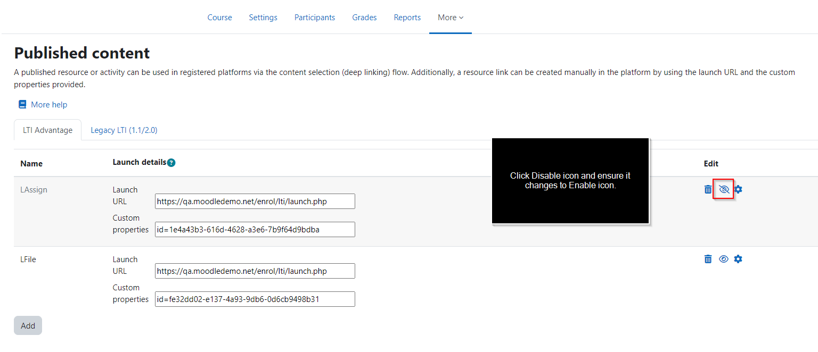Click the Launch details column header

pyautogui.click(x=140, y=162)
